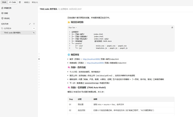Click the code line 页面1-首页/

(80, 34)
